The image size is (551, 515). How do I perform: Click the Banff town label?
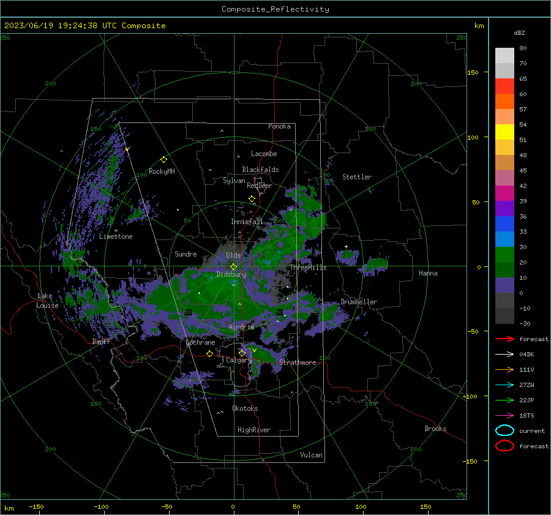tap(101, 341)
